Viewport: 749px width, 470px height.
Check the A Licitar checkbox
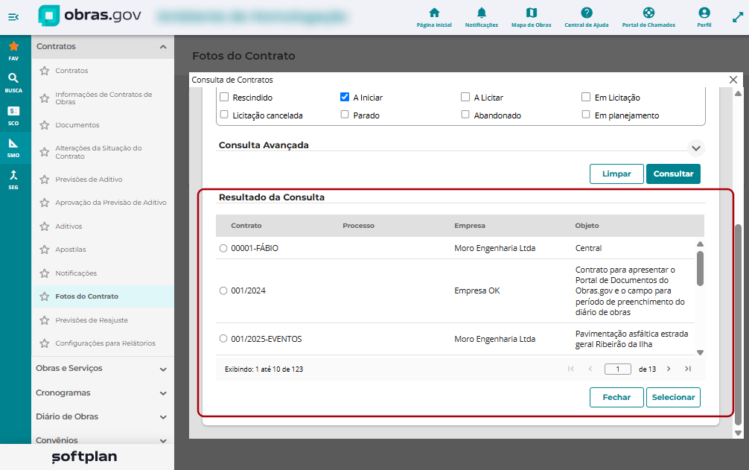(x=465, y=97)
